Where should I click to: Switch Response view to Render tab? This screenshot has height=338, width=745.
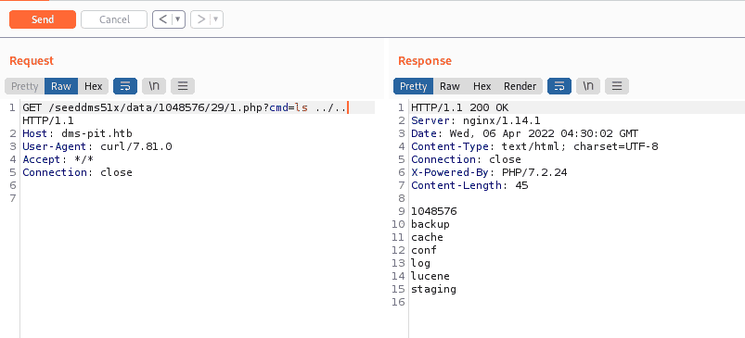[520, 86]
